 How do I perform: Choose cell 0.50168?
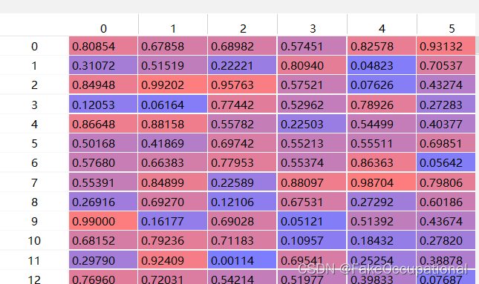103,143
